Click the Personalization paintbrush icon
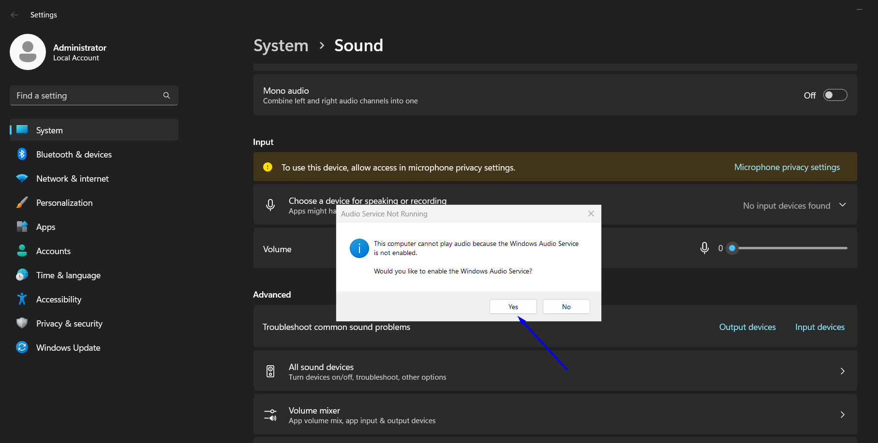This screenshot has width=878, height=443. pyautogui.click(x=22, y=202)
